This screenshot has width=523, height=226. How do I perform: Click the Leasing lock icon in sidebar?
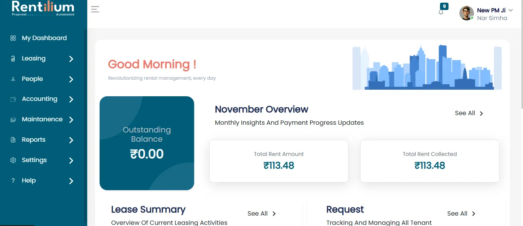pos(13,59)
